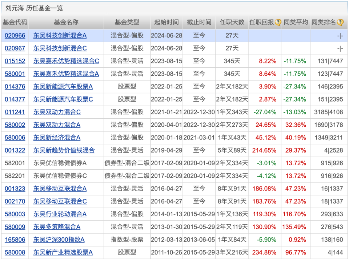Click the 186.08% return value
This screenshot has height=260, width=349.
pyautogui.click(x=264, y=189)
